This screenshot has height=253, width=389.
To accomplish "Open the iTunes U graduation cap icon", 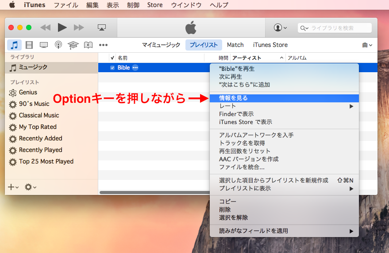I will point(73,45).
